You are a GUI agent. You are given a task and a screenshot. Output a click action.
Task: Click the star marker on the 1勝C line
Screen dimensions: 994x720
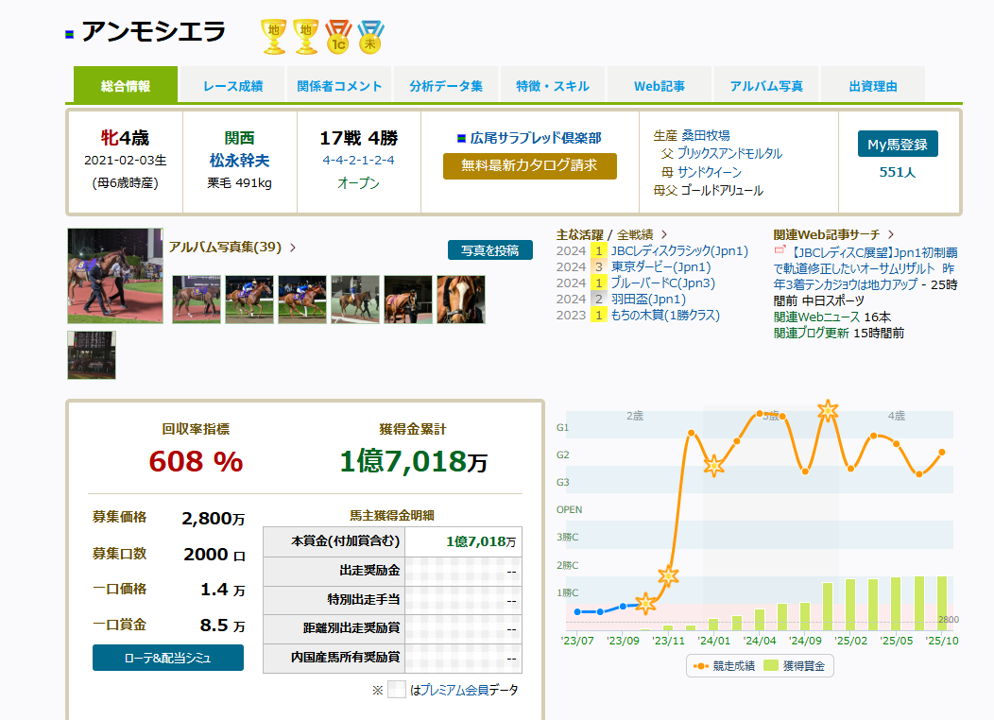645,604
